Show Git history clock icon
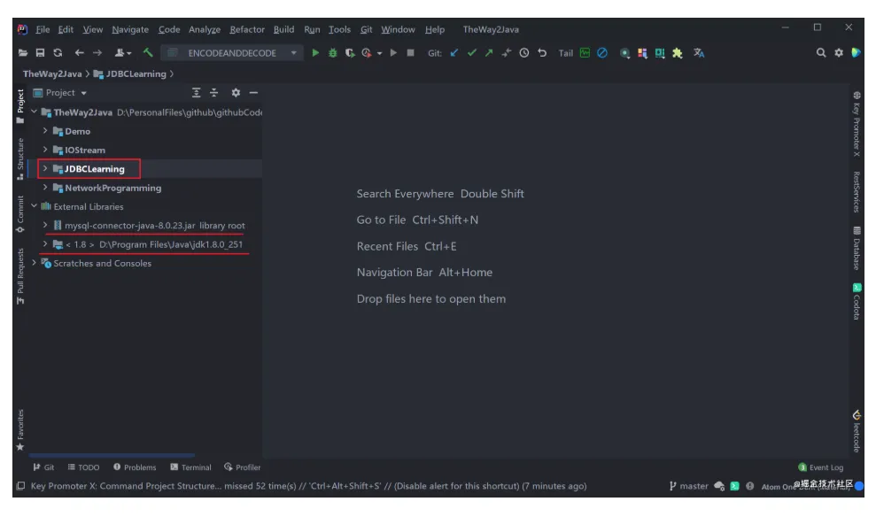 point(524,53)
